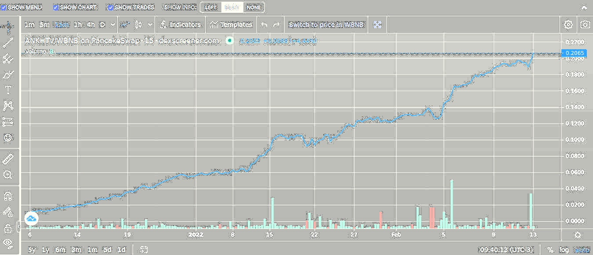Open chart settings gear in top toolbar

point(568,25)
